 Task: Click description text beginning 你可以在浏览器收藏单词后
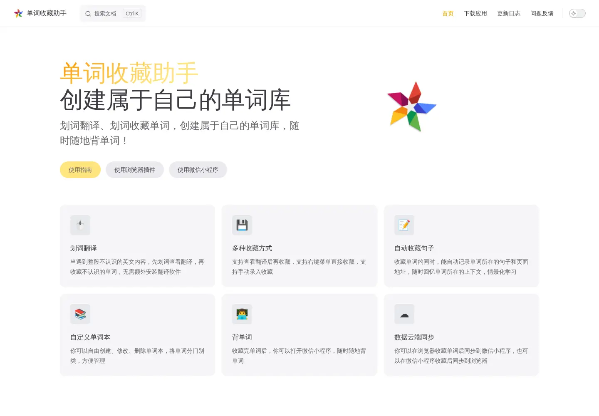(x=461, y=356)
